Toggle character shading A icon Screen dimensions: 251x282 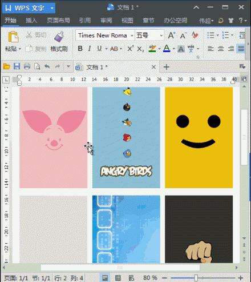(181, 49)
